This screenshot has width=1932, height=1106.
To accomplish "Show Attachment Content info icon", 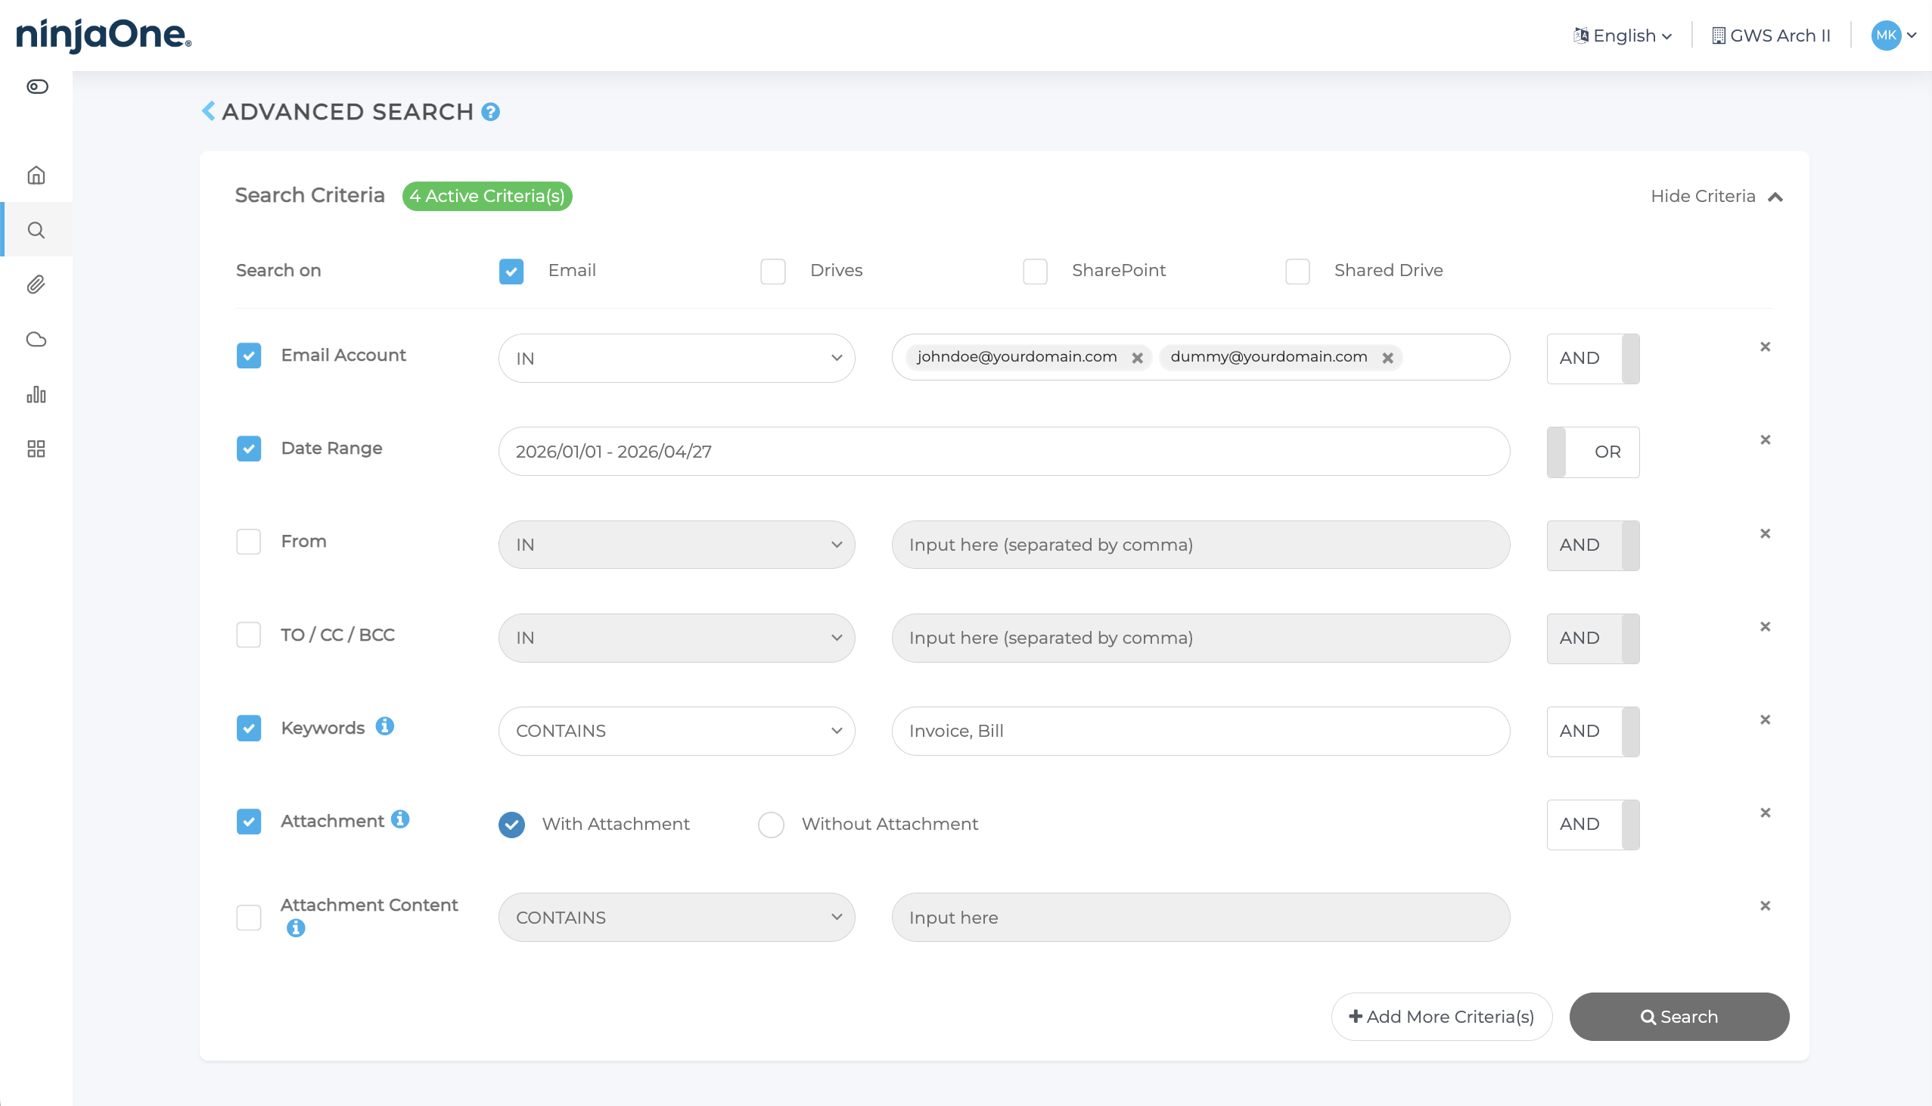I will coord(297,927).
